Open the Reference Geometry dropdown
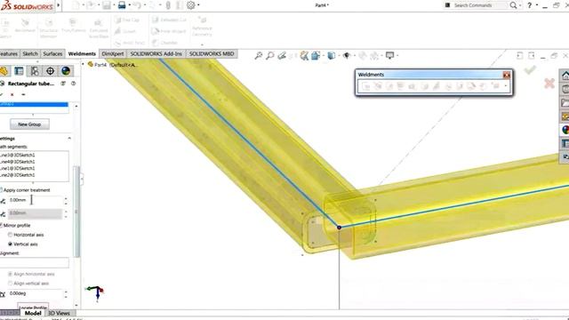 pyautogui.click(x=202, y=45)
